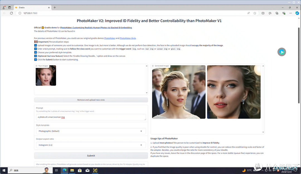Screen dimensions: 301x174
Task: Open the PhotoMaker demo link
Action: tap(110, 38)
